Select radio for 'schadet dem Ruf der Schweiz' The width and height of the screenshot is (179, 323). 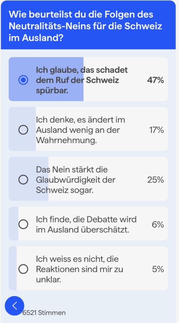23,80
